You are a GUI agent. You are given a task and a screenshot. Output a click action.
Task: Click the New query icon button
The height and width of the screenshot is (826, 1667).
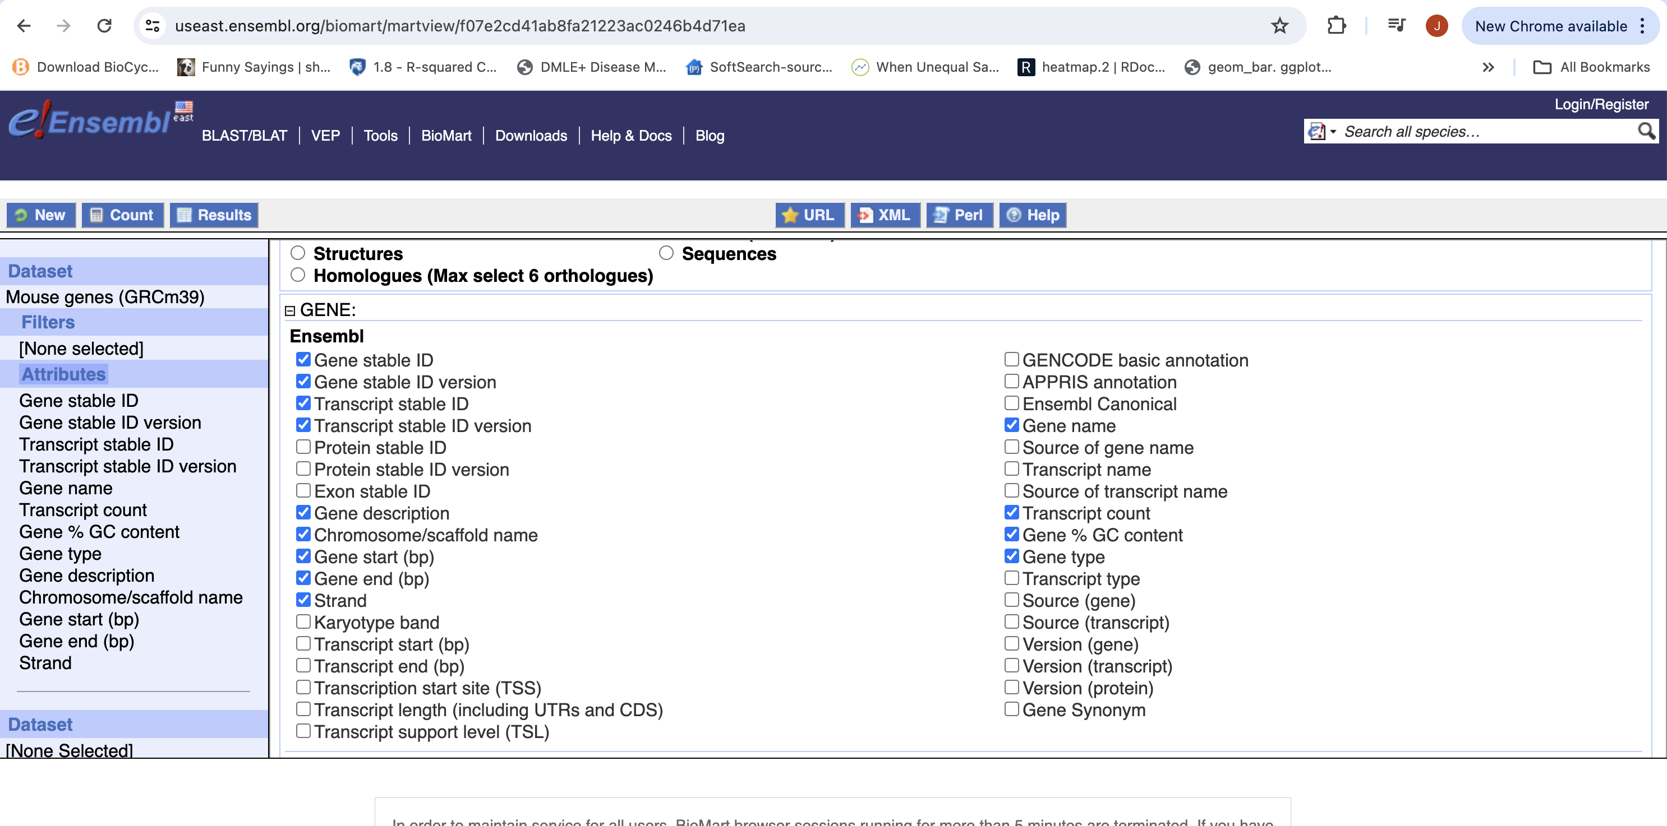[41, 215]
